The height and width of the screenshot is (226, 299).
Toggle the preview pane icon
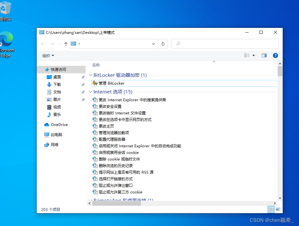(x=264, y=55)
